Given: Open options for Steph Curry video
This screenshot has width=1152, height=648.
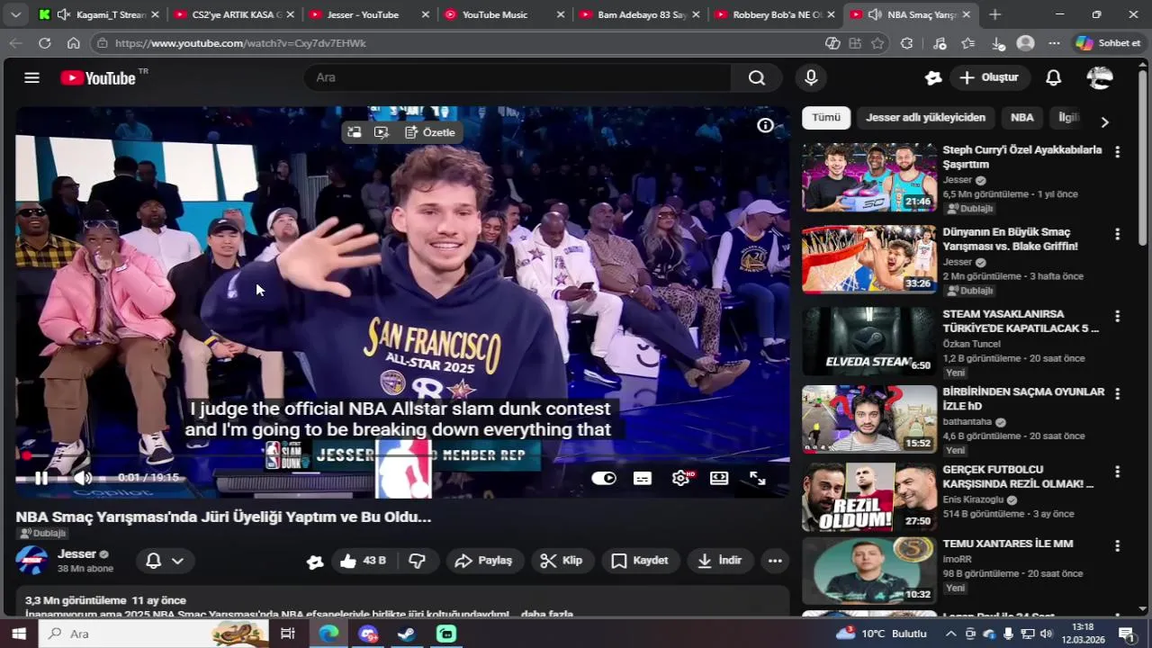Looking at the screenshot, I should click(x=1117, y=152).
